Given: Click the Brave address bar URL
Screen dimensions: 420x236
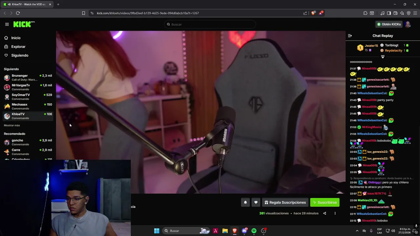Looking at the screenshot, I should pos(148,13).
